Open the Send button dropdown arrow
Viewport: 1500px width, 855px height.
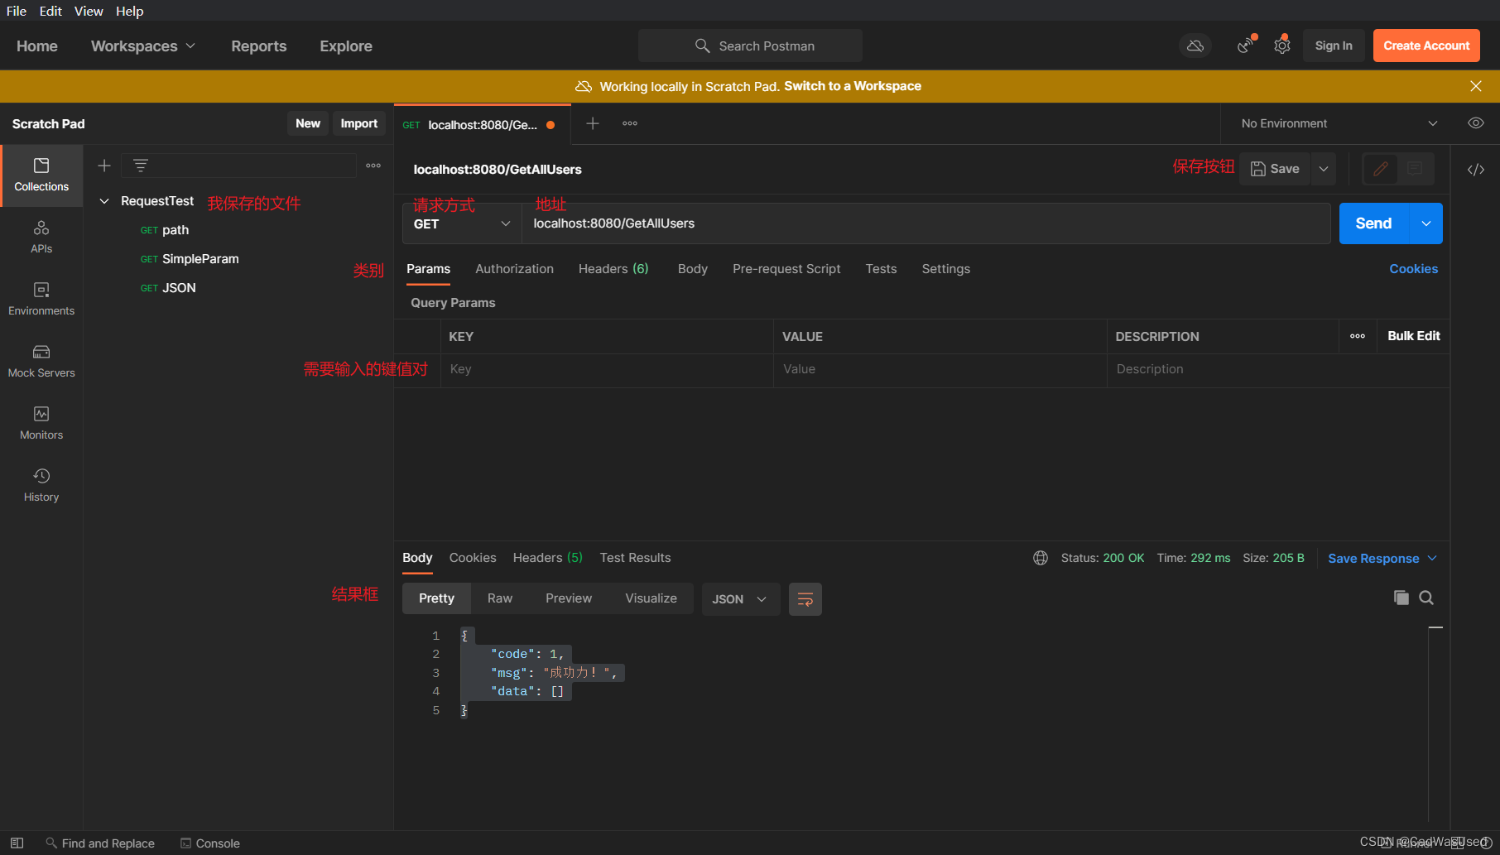point(1426,223)
